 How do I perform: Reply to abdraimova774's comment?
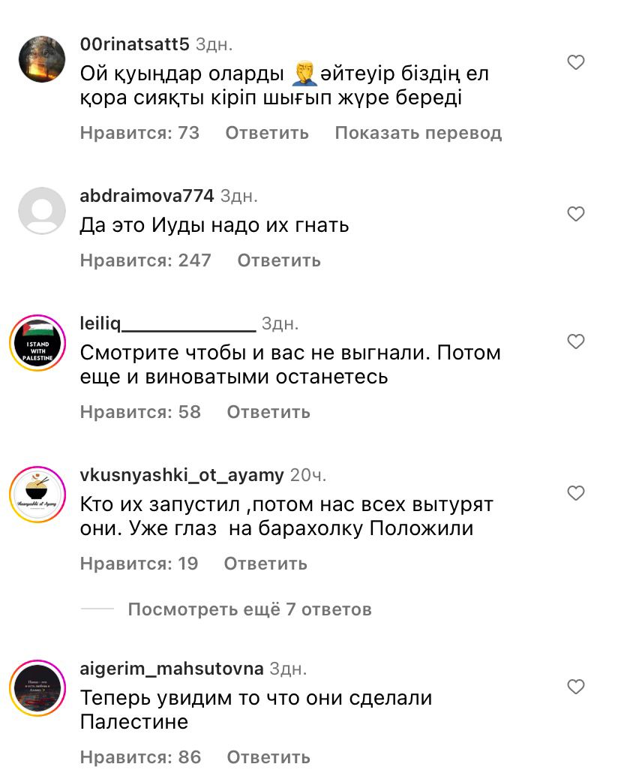click(279, 260)
